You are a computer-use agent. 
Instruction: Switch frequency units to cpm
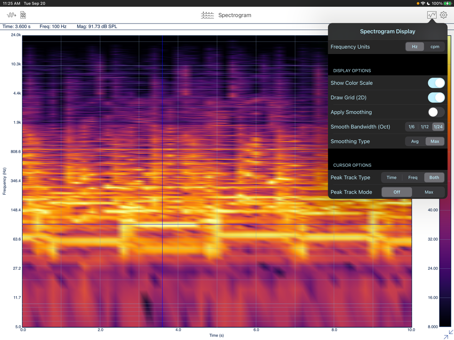[434, 47]
